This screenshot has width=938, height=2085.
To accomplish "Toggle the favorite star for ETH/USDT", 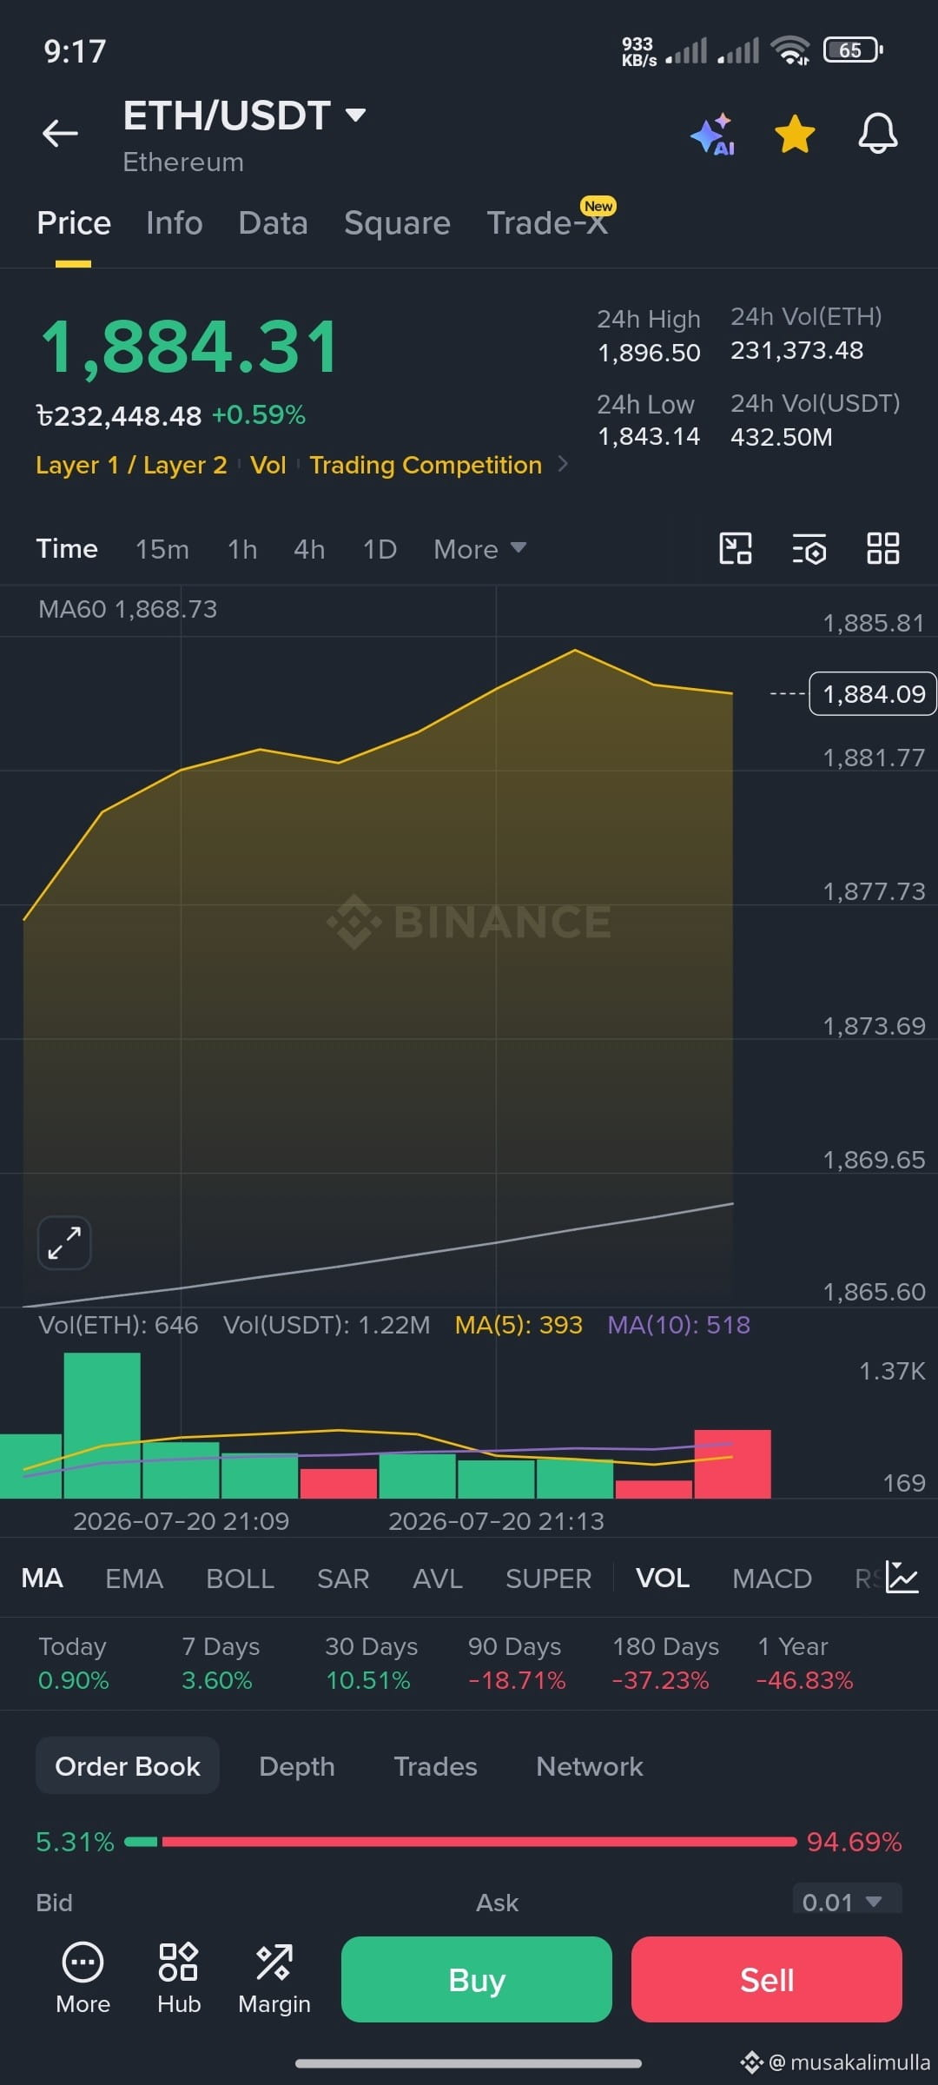I will [795, 134].
